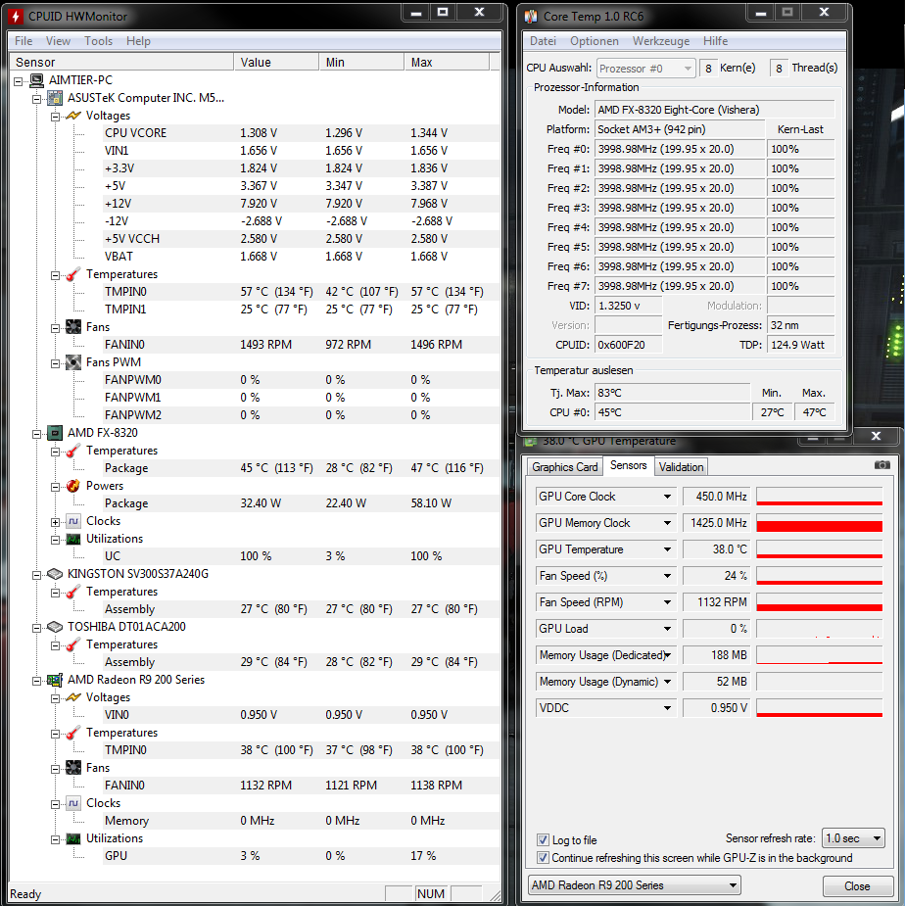The width and height of the screenshot is (905, 906).
Task: Click the TOSHIBA drive icon
Action: coord(55,627)
